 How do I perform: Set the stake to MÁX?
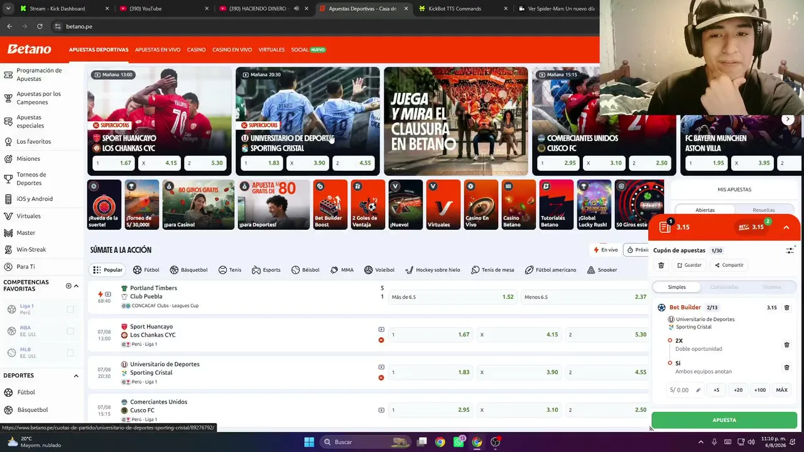click(781, 390)
